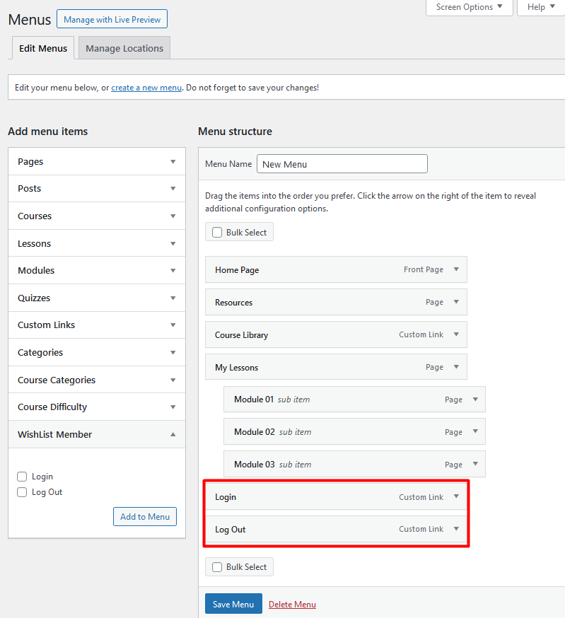Expand Course Library menu item arrow
Viewport: 565px width, 618px height.
click(x=456, y=334)
